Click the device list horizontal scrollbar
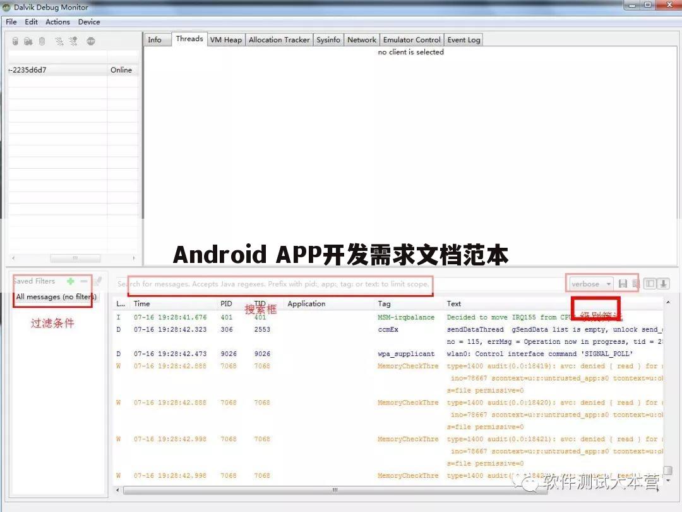Screen dimensions: 682x512 tap(75, 258)
